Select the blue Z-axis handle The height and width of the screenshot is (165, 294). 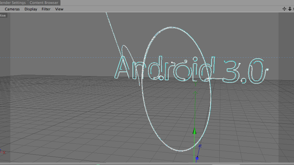coord(197,158)
